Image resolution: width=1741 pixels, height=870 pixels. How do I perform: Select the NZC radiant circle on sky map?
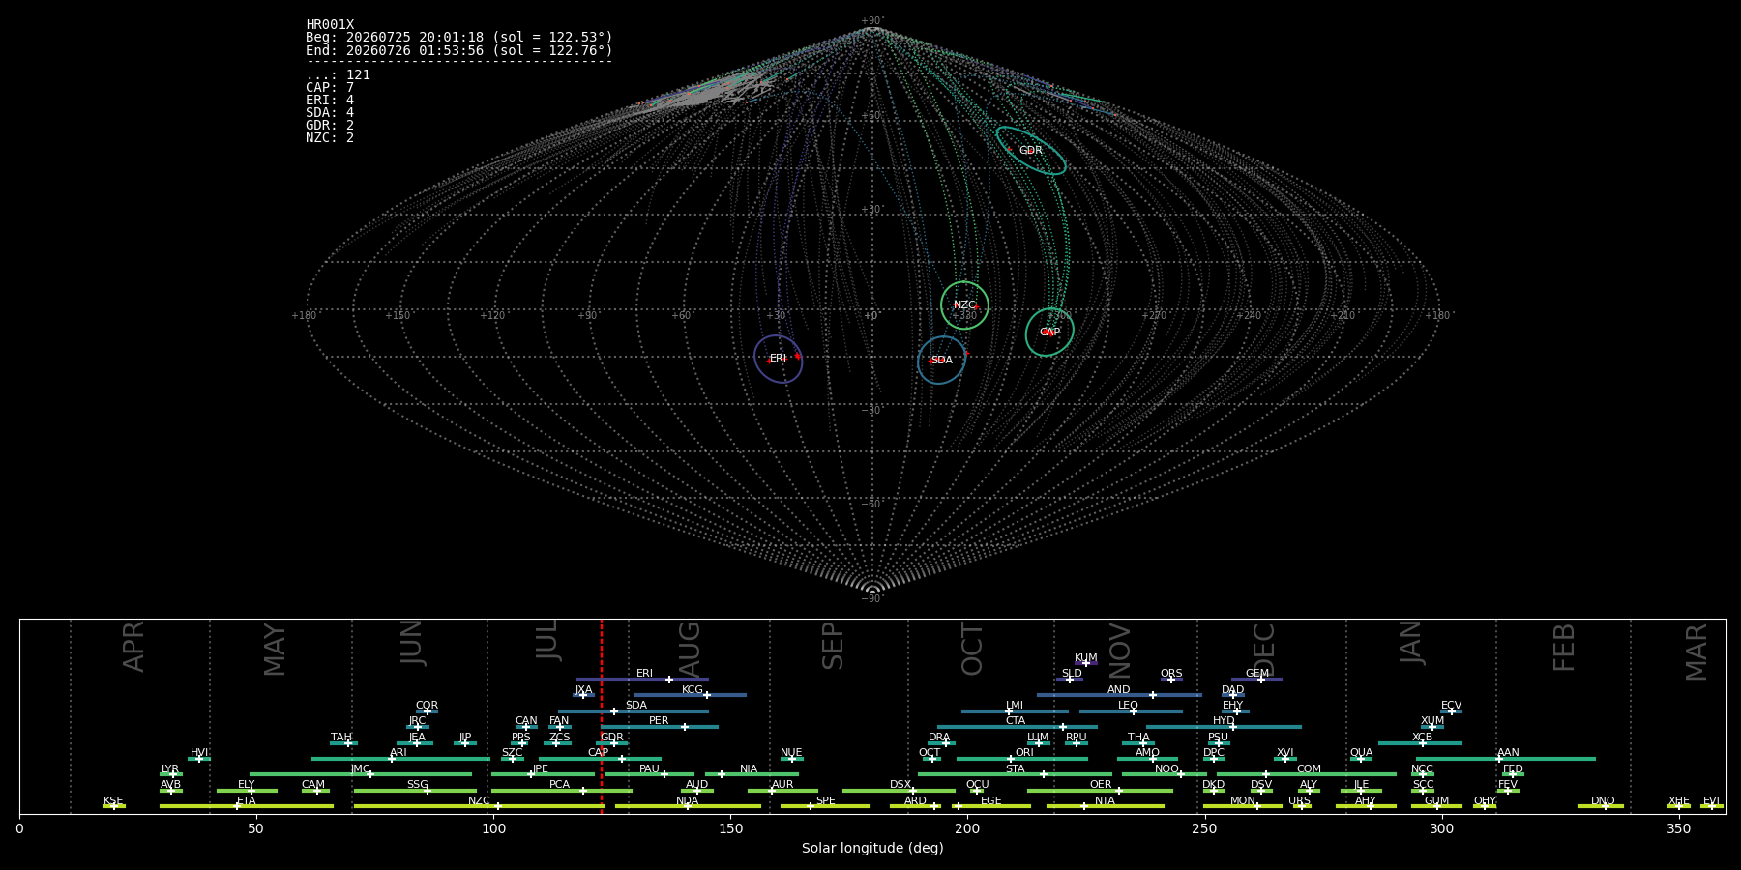(965, 305)
